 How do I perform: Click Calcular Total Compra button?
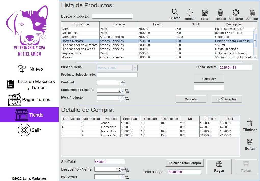point(185,163)
